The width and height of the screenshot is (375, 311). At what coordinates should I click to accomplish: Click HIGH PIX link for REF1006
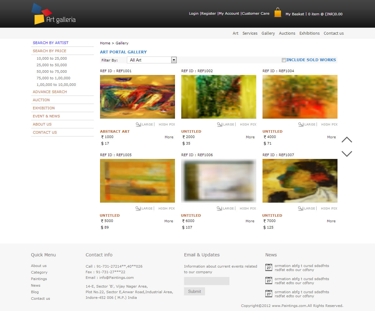pyautogui.click(x=248, y=208)
